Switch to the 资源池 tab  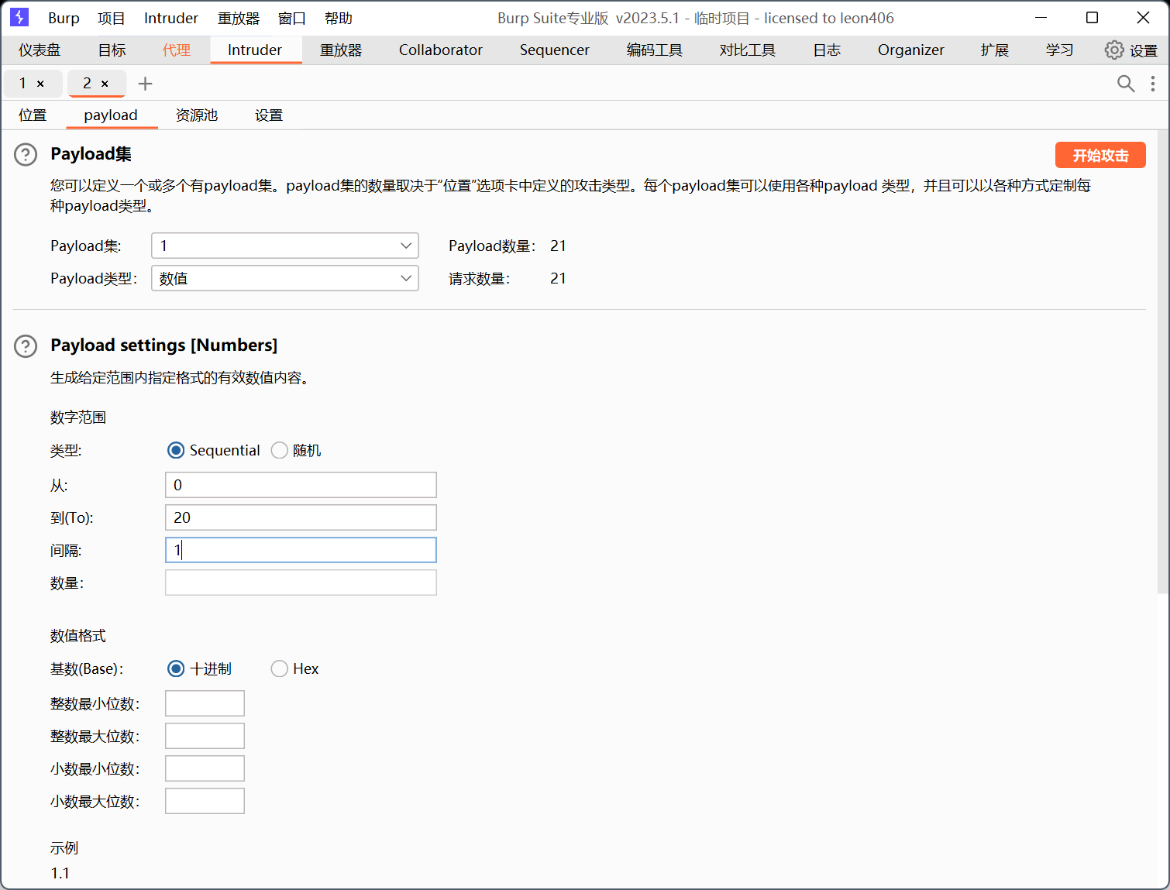(196, 115)
